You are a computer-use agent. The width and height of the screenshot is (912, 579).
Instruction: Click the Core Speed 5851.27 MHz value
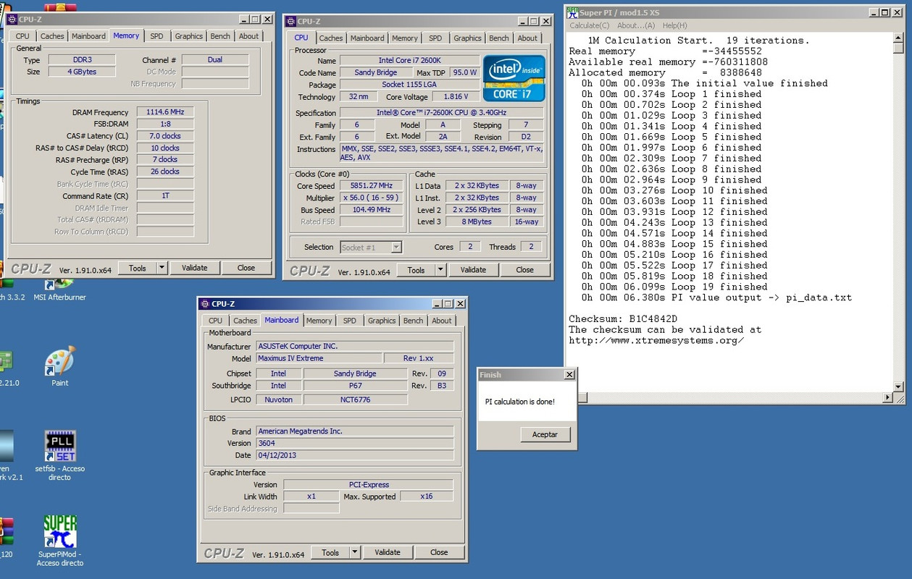(371, 186)
